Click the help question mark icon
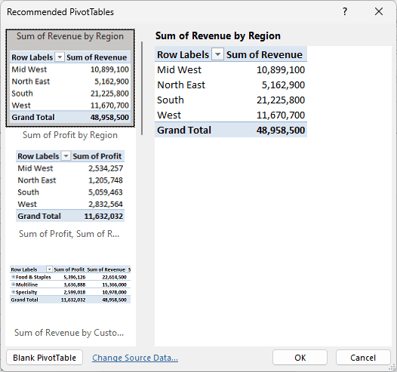397x372 pixels. (x=345, y=11)
